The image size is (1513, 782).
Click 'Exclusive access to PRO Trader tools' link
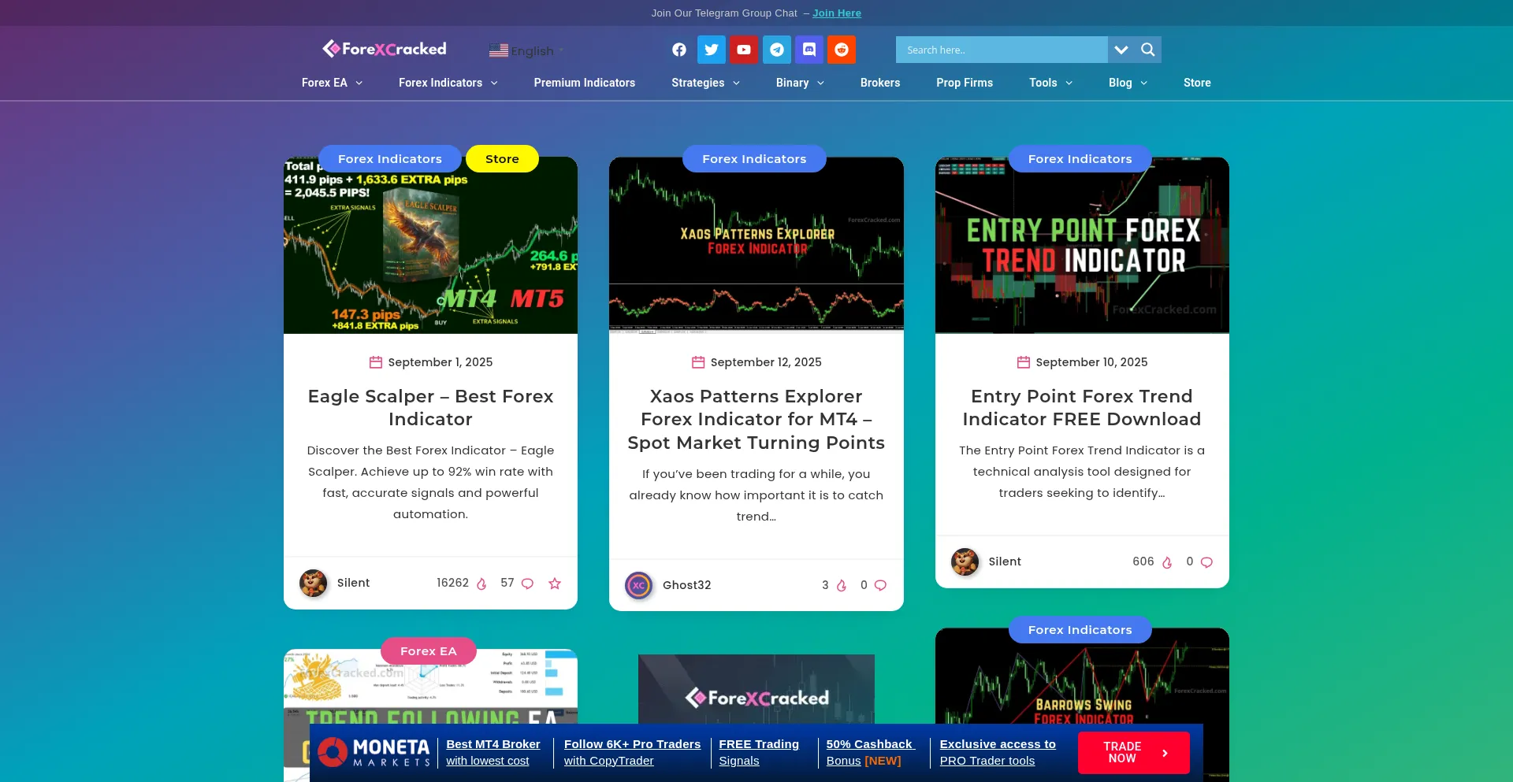998,752
